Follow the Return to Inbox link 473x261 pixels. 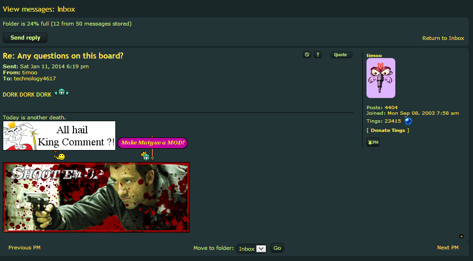tap(443, 38)
